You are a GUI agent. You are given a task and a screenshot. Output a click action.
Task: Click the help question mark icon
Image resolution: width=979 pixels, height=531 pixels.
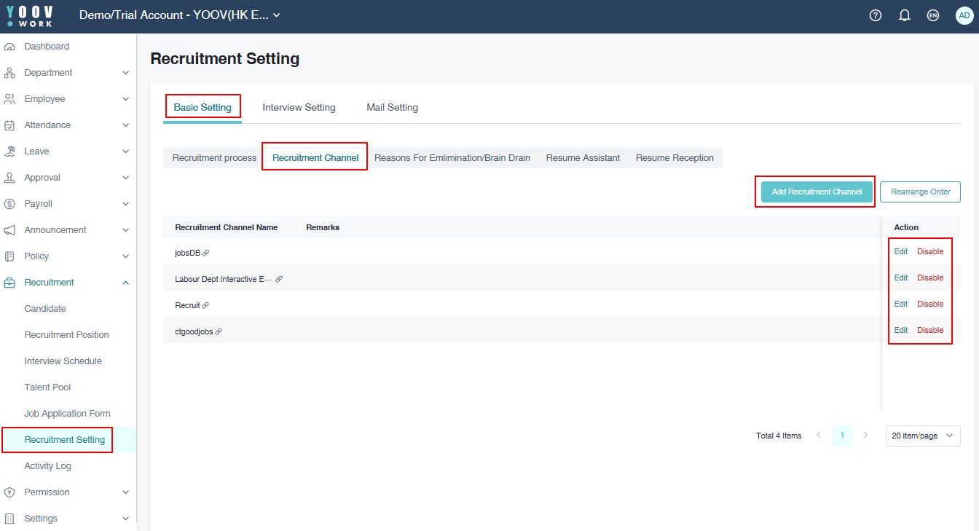[876, 15]
